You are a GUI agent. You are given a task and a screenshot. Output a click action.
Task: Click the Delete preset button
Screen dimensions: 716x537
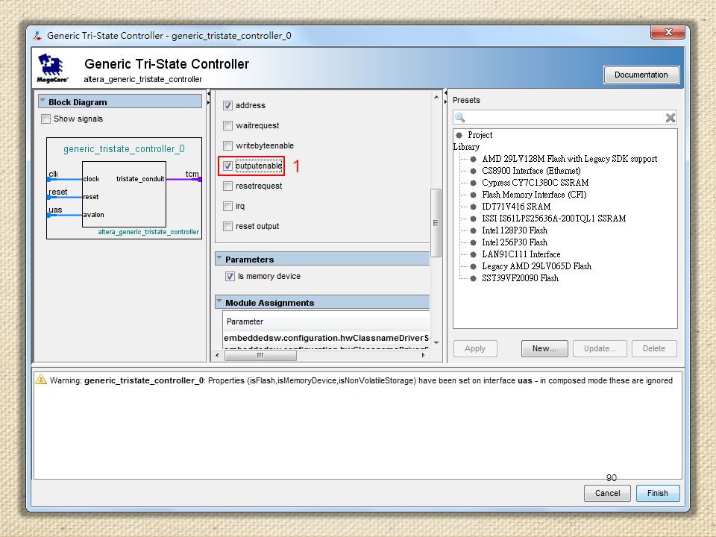point(654,348)
